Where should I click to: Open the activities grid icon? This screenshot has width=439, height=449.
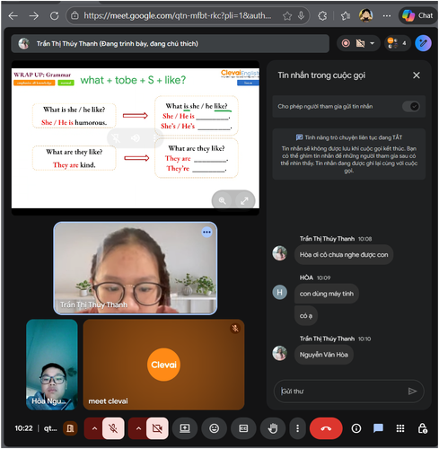pos(400,428)
